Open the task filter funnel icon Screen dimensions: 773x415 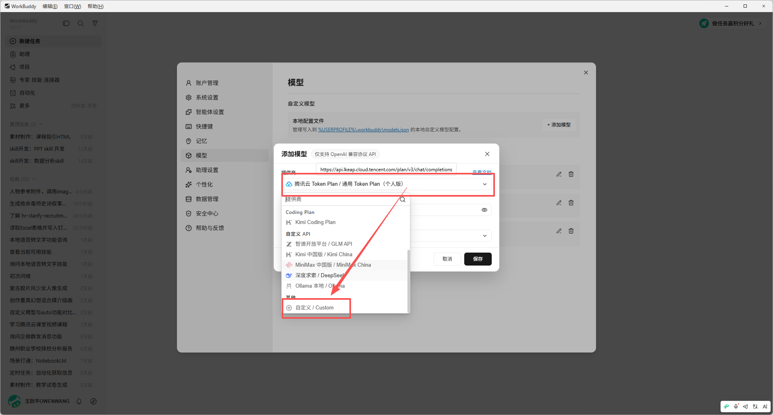tap(95, 23)
